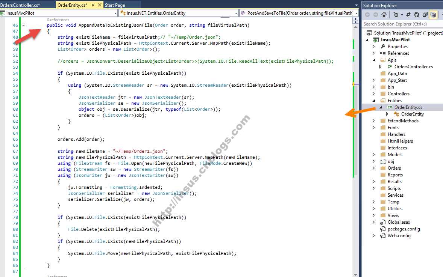Click the Back arrow in Solution Explorer toolbar
Image resolution: width=443 pixels, height=277 pixels.
tap(367, 15)
